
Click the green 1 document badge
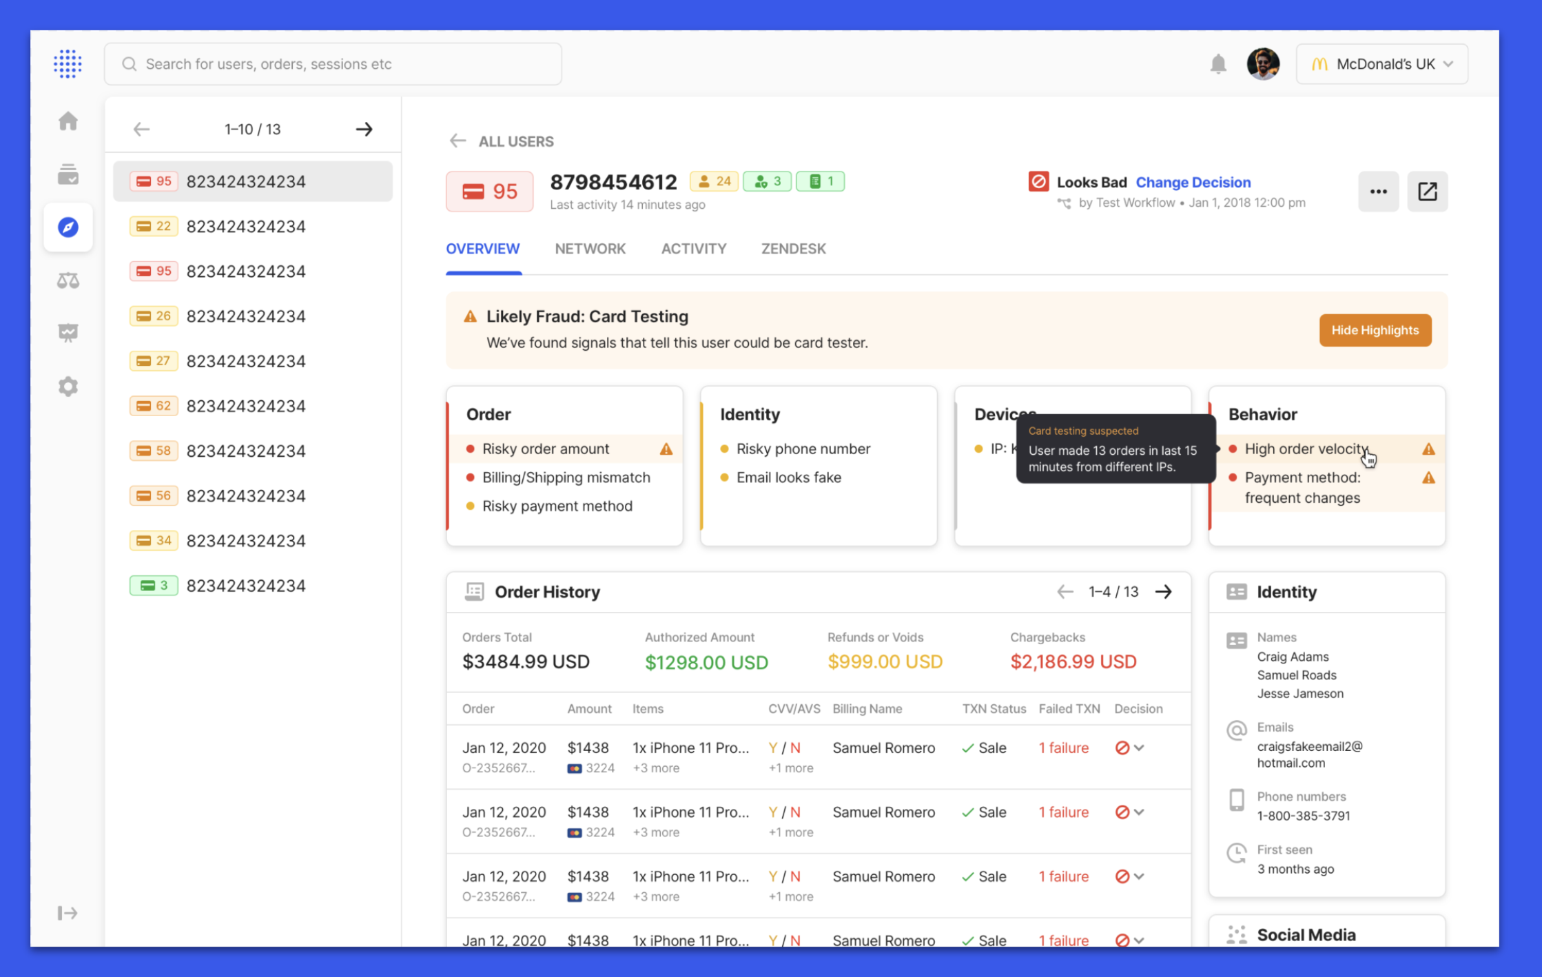[x=821, y=181]
